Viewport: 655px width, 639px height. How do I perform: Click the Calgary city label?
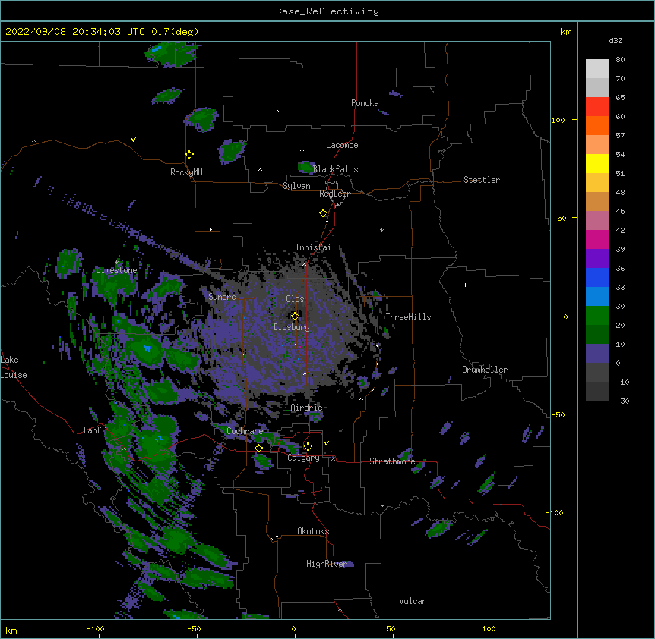303,458
